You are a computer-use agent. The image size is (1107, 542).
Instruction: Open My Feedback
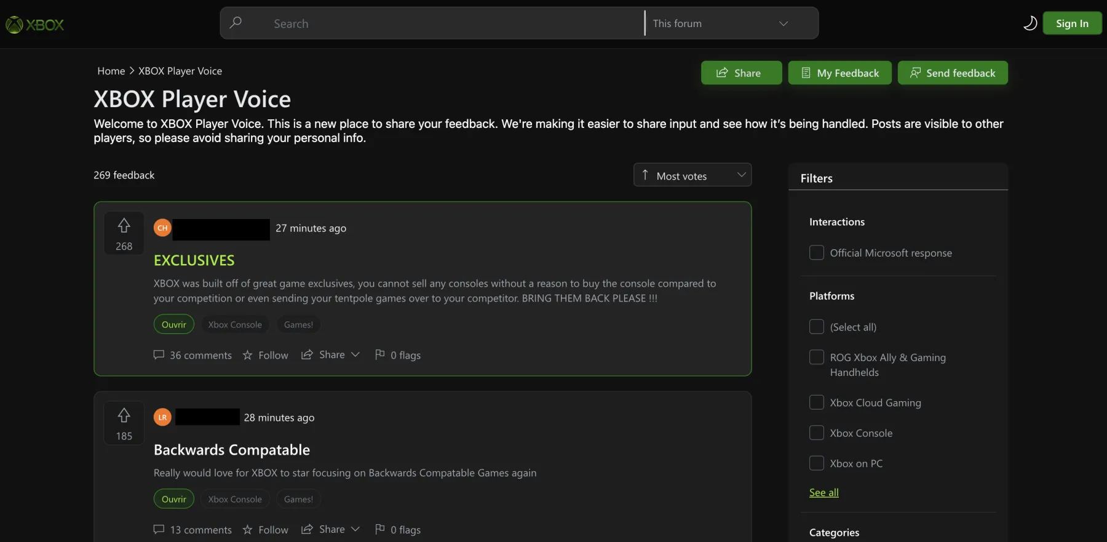coord(839,73)
